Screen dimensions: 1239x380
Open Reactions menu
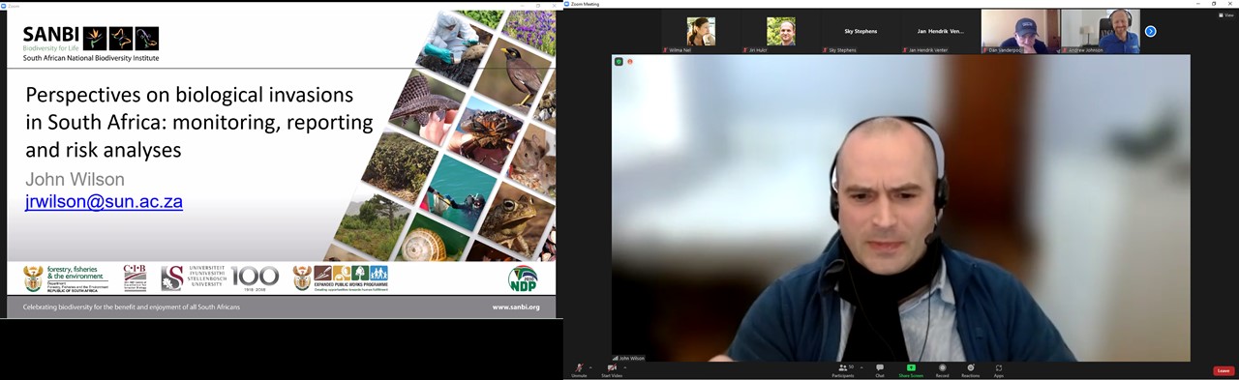click(970, 370)
